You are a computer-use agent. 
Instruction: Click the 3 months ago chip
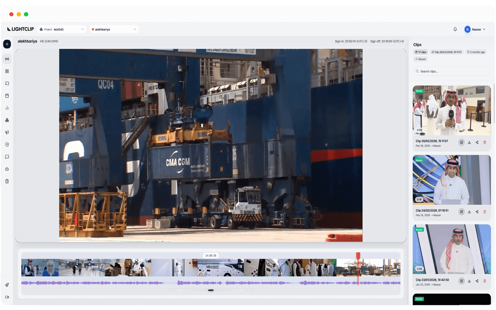pyautogui.click(x=476, y=52)
